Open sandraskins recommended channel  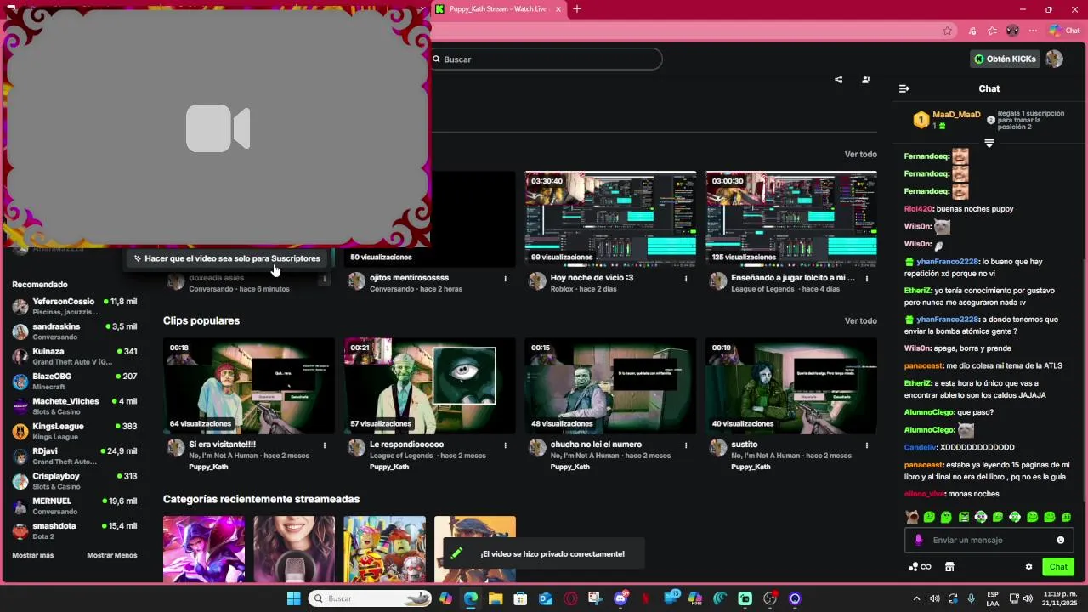pyautogui.click(x=75, y=331)
